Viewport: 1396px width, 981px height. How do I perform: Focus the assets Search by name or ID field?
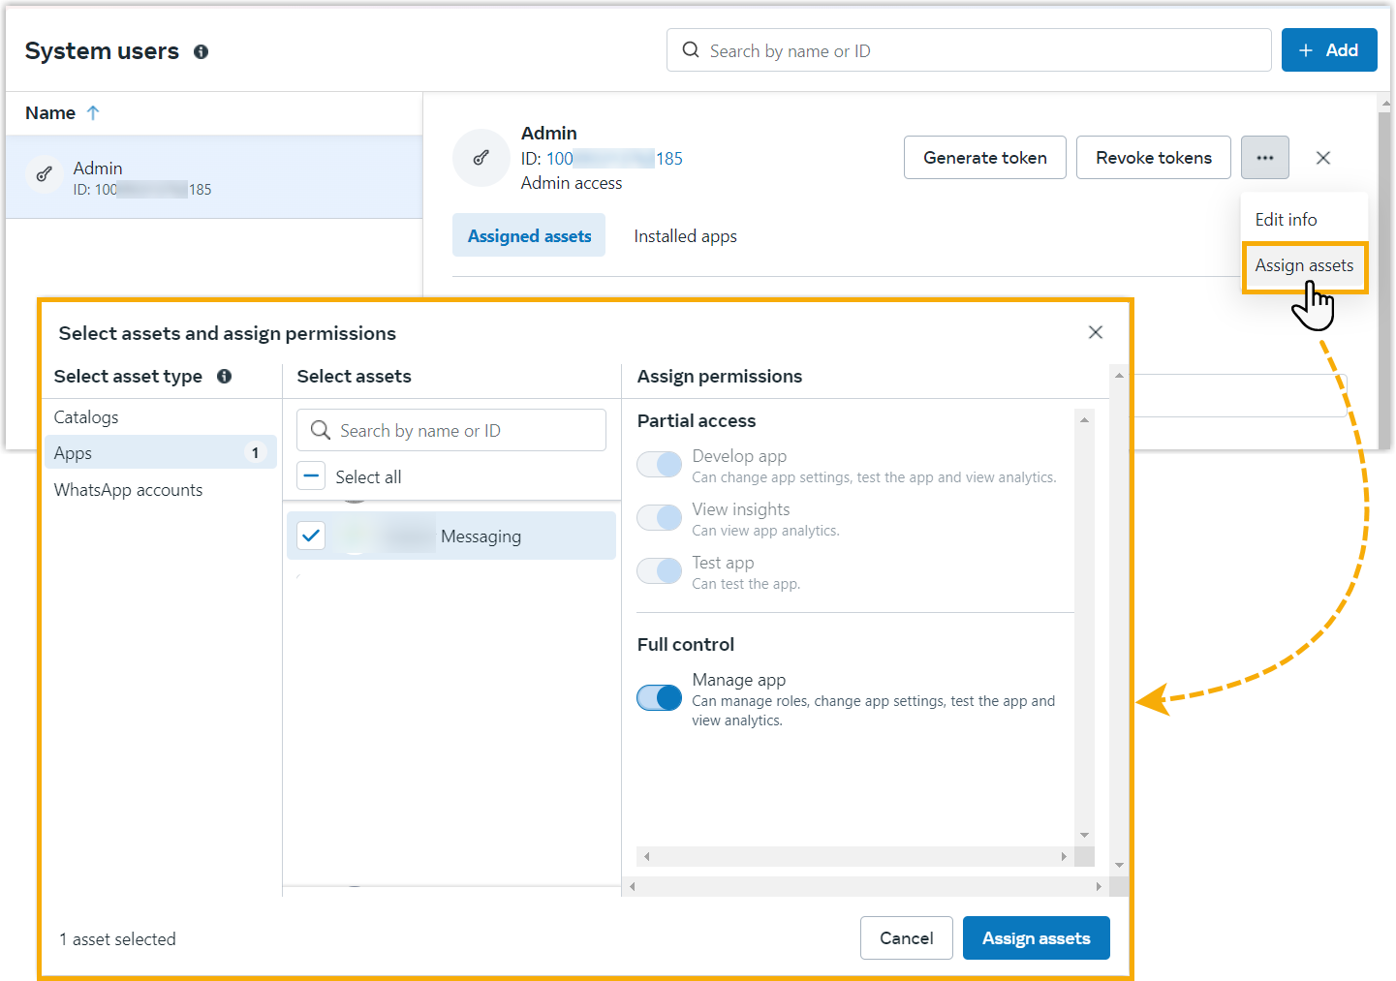(x=451, y=430)
